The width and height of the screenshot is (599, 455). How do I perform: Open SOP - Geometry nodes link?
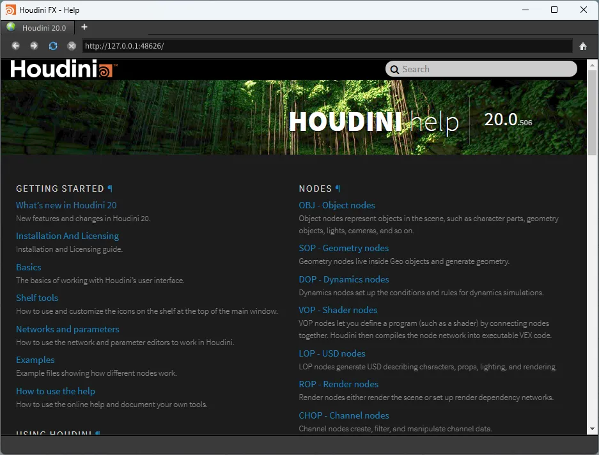(344, 248)
